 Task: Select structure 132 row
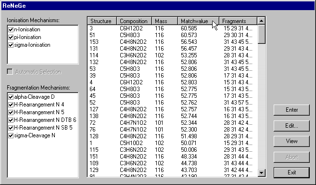tap(173, 62)
